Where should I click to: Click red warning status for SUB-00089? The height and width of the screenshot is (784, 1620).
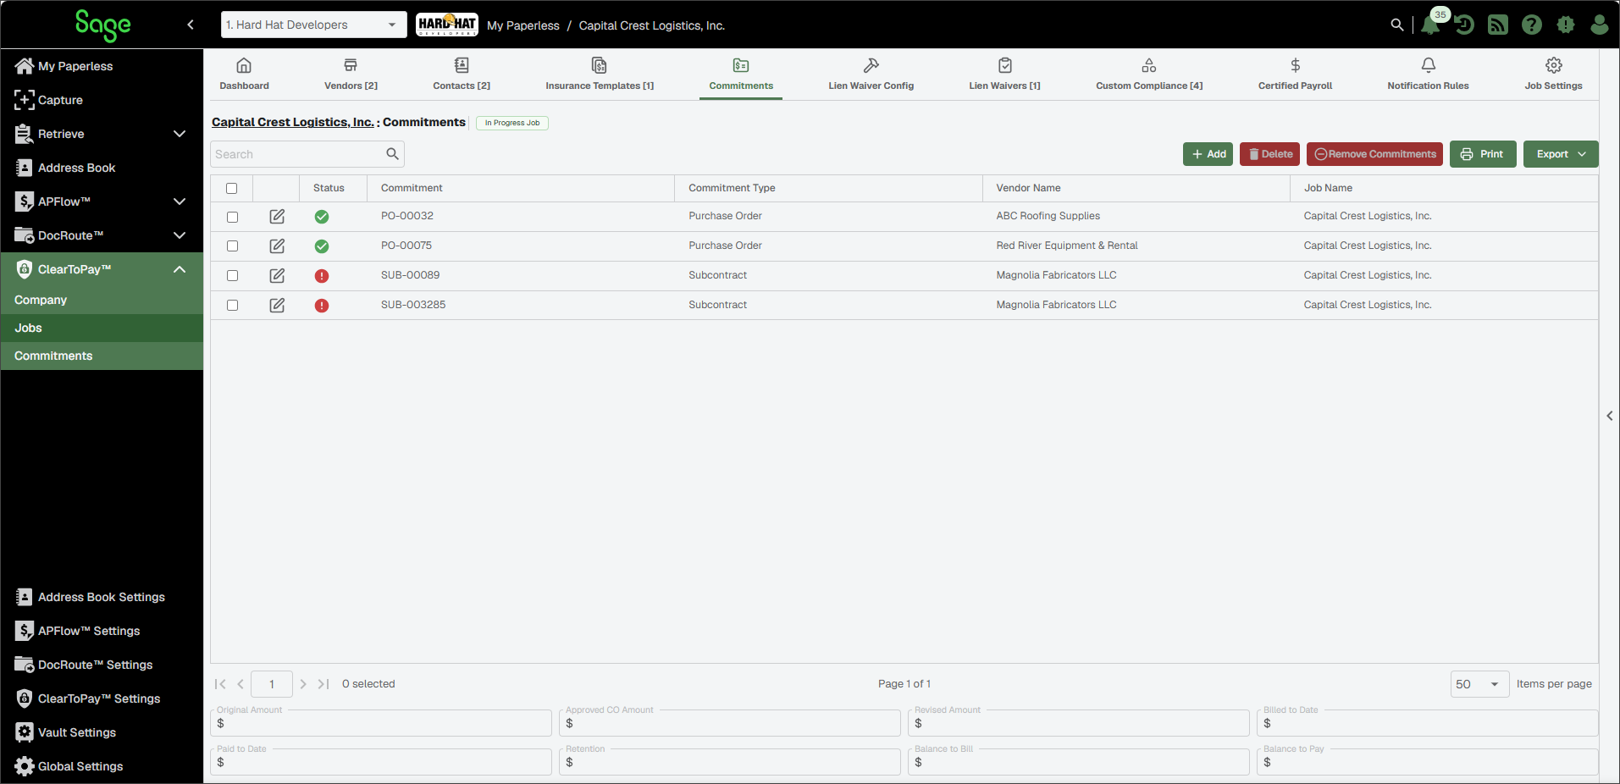pos(322,276)
